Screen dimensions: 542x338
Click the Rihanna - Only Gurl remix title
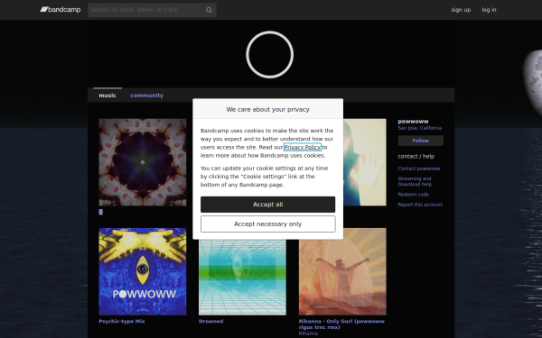341,324
